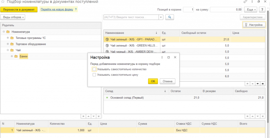Click the box icon of the Чай зеленый GP1 row
The image size is (270, 138).
coord(107,40)
